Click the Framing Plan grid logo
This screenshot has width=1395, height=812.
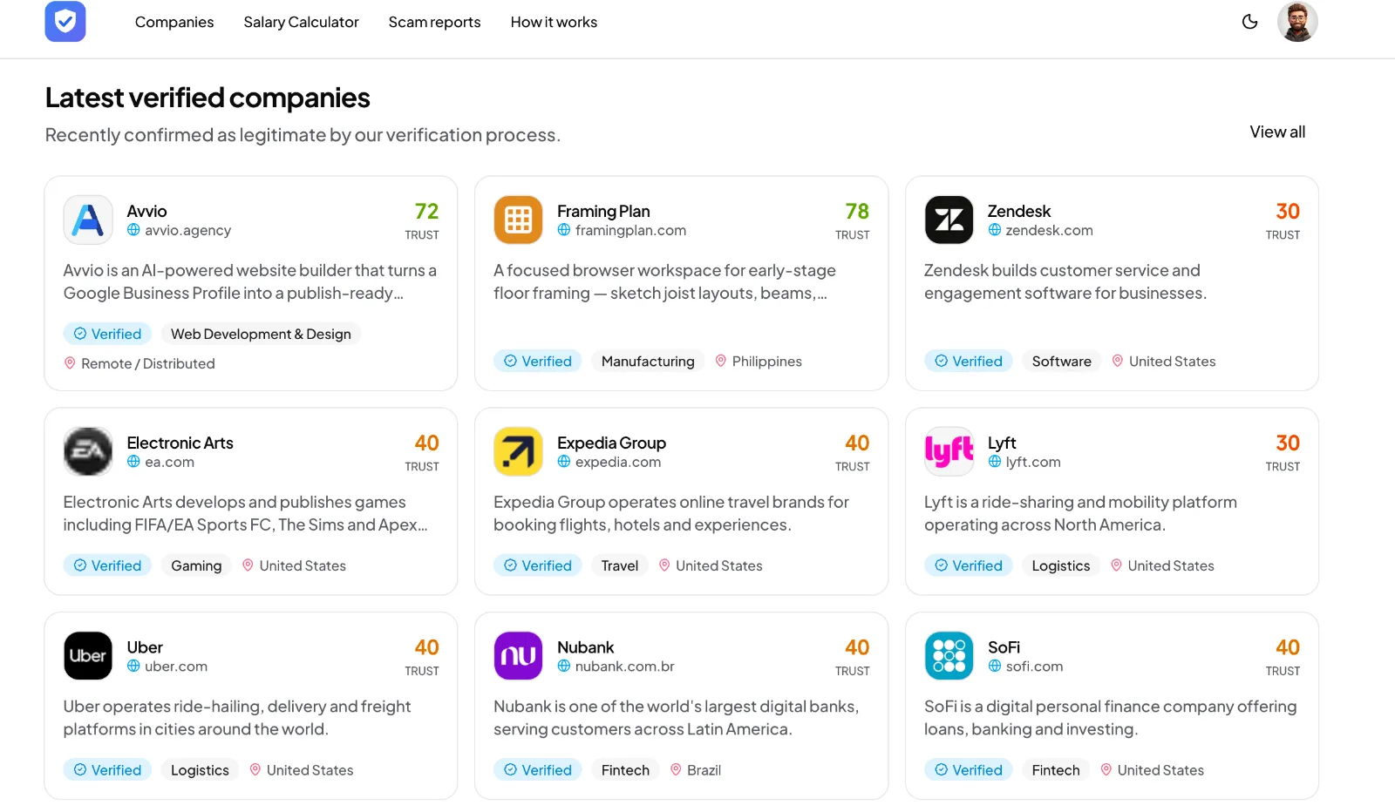coord(519,220)
